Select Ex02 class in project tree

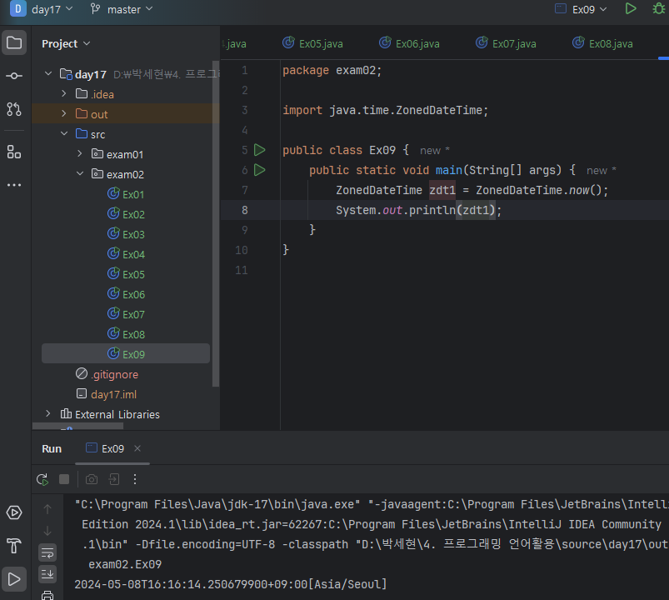126,214
